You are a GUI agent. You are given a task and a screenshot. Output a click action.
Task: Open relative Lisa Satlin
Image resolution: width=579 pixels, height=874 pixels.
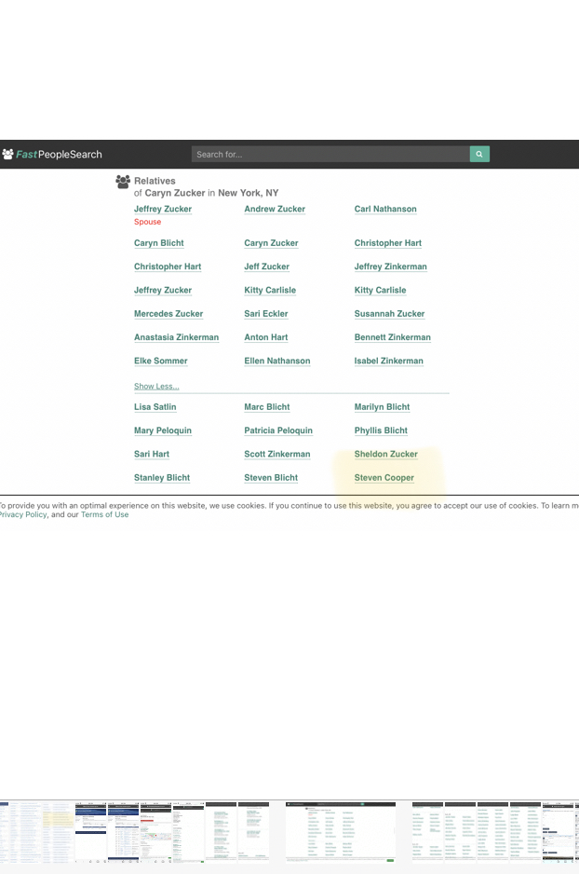point(155,407)
